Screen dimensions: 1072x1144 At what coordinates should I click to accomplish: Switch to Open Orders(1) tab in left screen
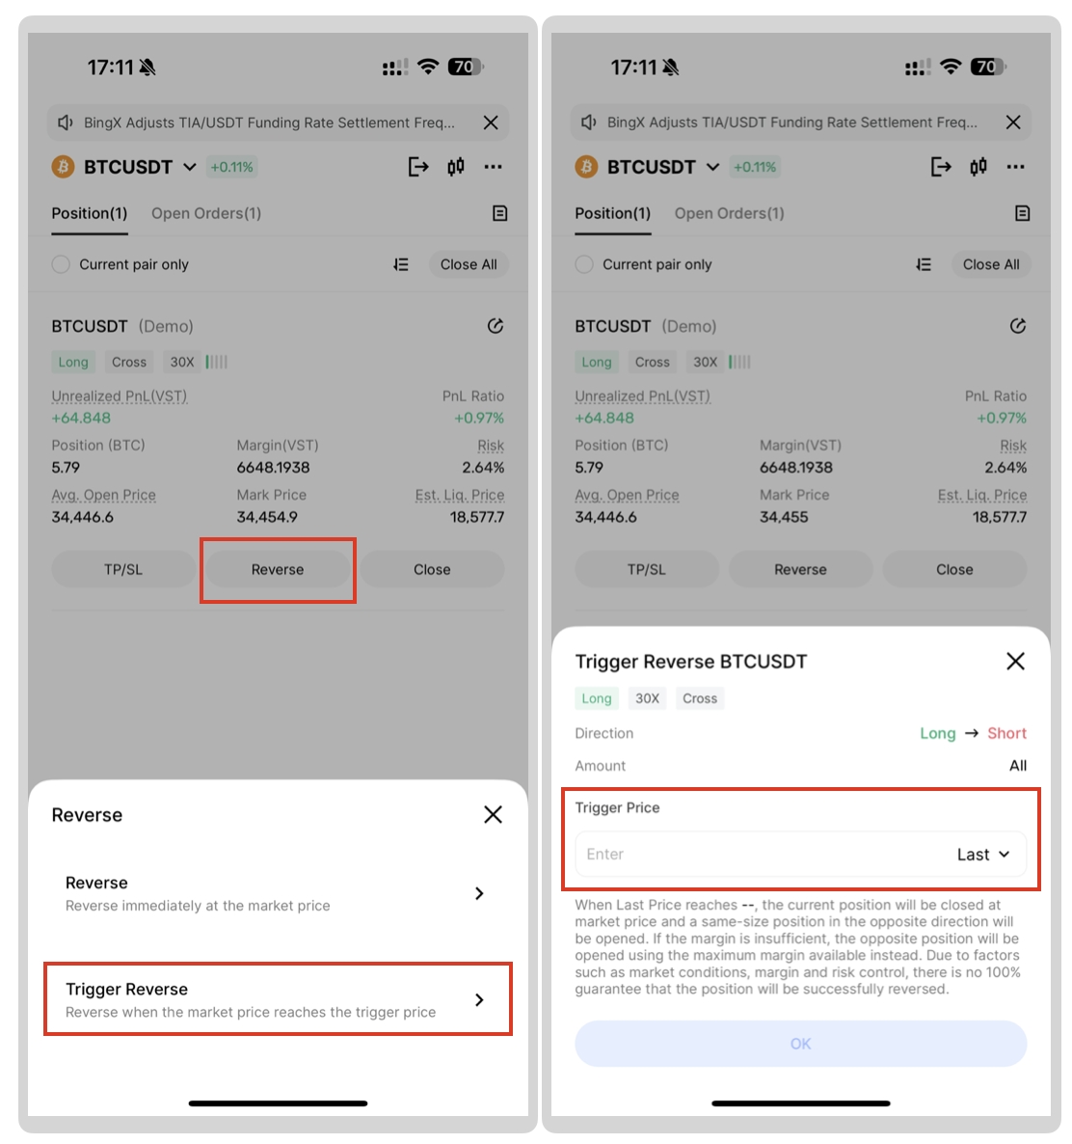[x=206, y=213]
